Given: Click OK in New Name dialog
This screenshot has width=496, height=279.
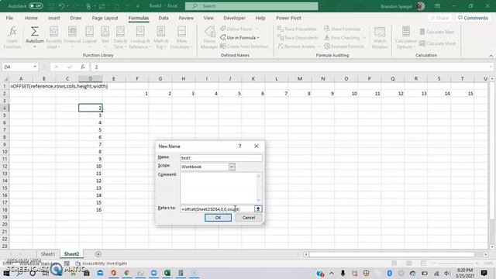Looking at the screenshot, I should 218,218.
